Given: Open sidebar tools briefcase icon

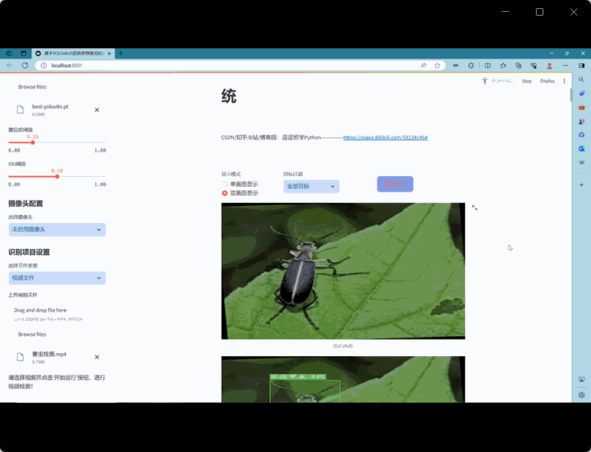Looking at the screenshot, I should point(581,107).
